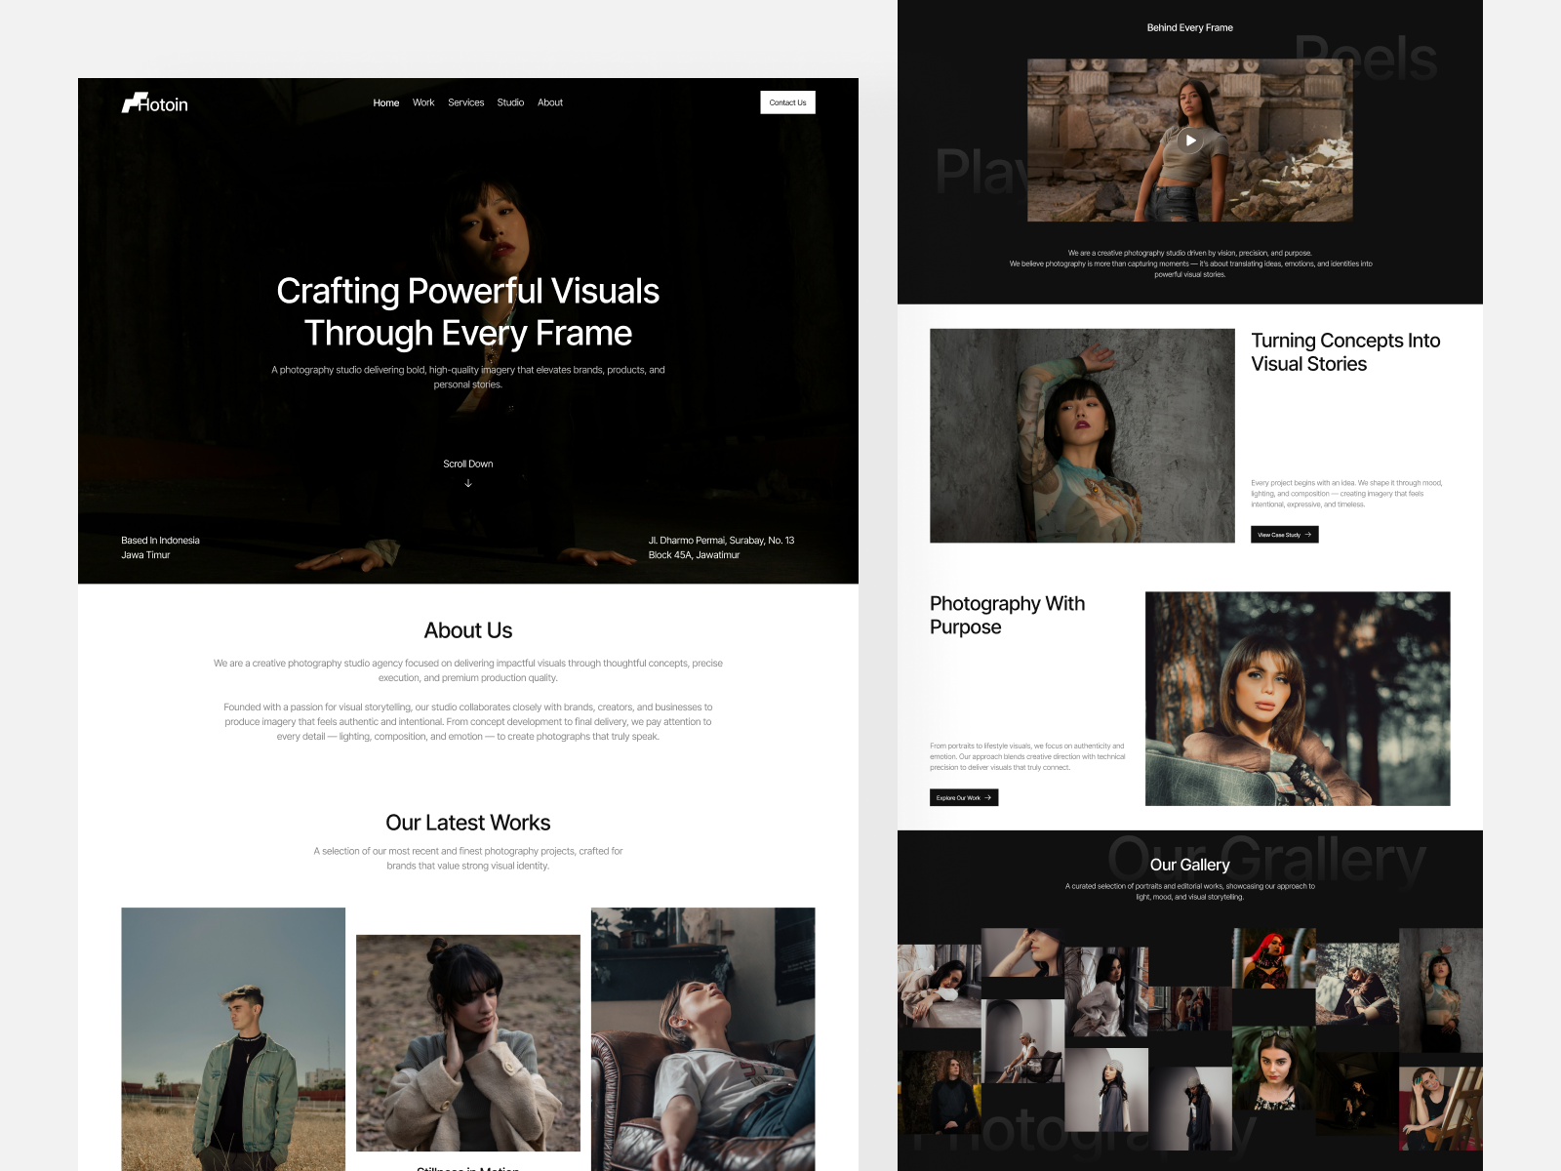Open the denim-jacket portrait in Our Latest Works

(233, 1039)
